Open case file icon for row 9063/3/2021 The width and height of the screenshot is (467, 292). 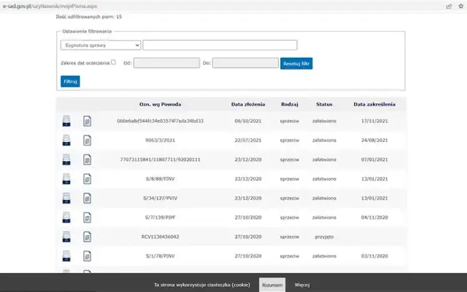[x=67, y=140]
